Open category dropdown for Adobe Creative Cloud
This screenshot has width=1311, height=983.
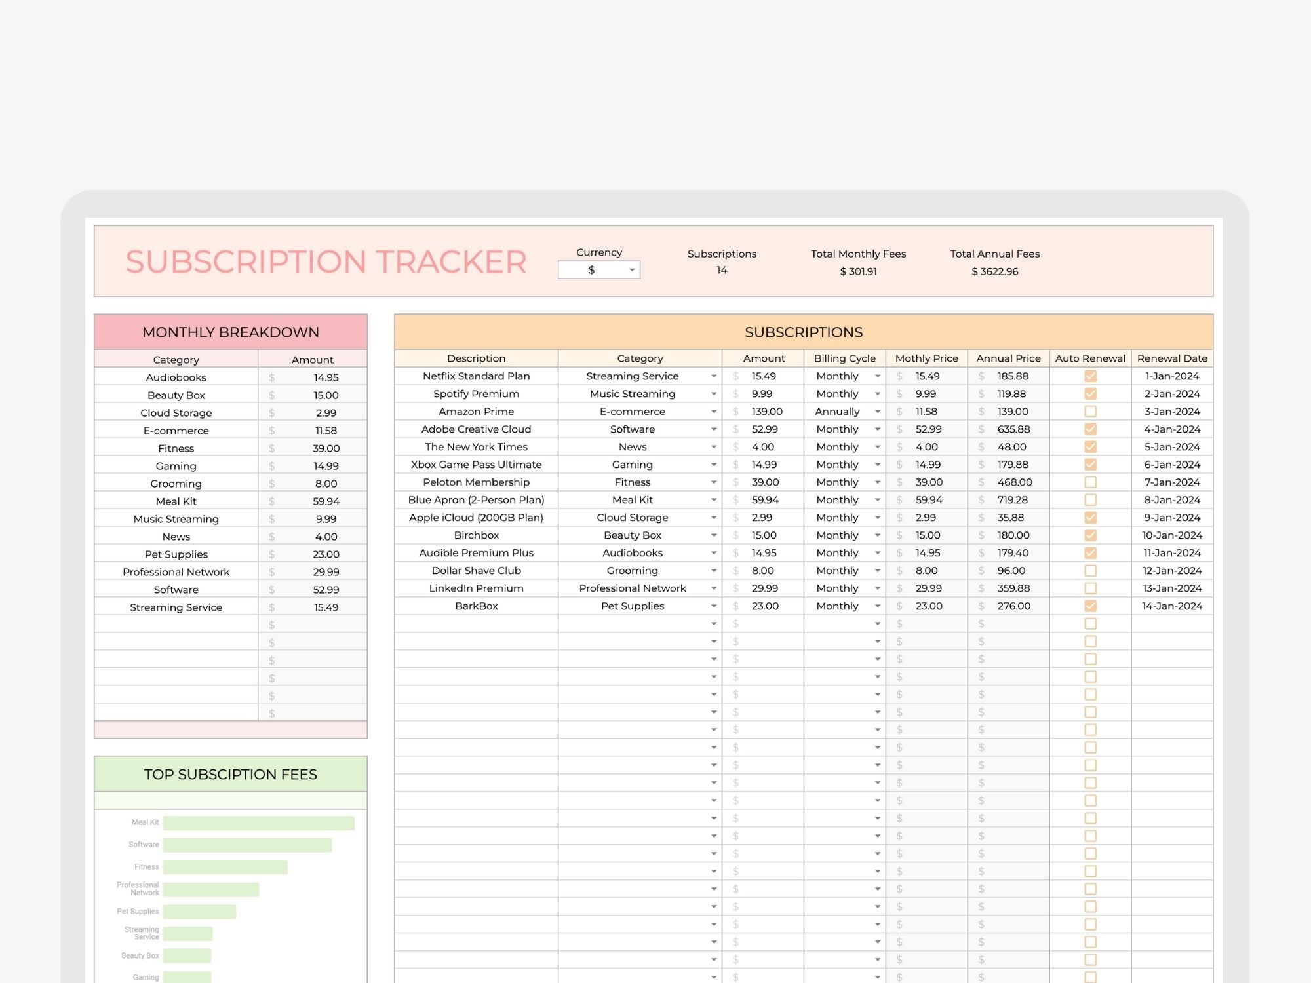[x=713, y=429]
